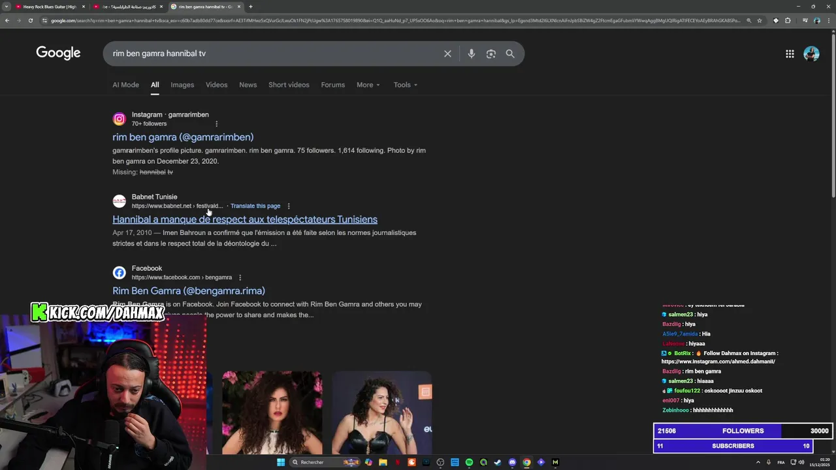Viewport: 836px width, 470px height.
Task: Open File Explorer from the taskbar
Action: coord(383,462)
